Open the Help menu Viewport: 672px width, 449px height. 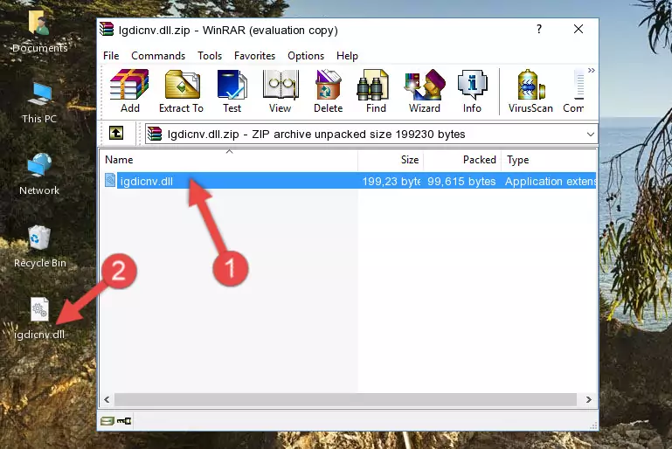click(x=347, y=56)
